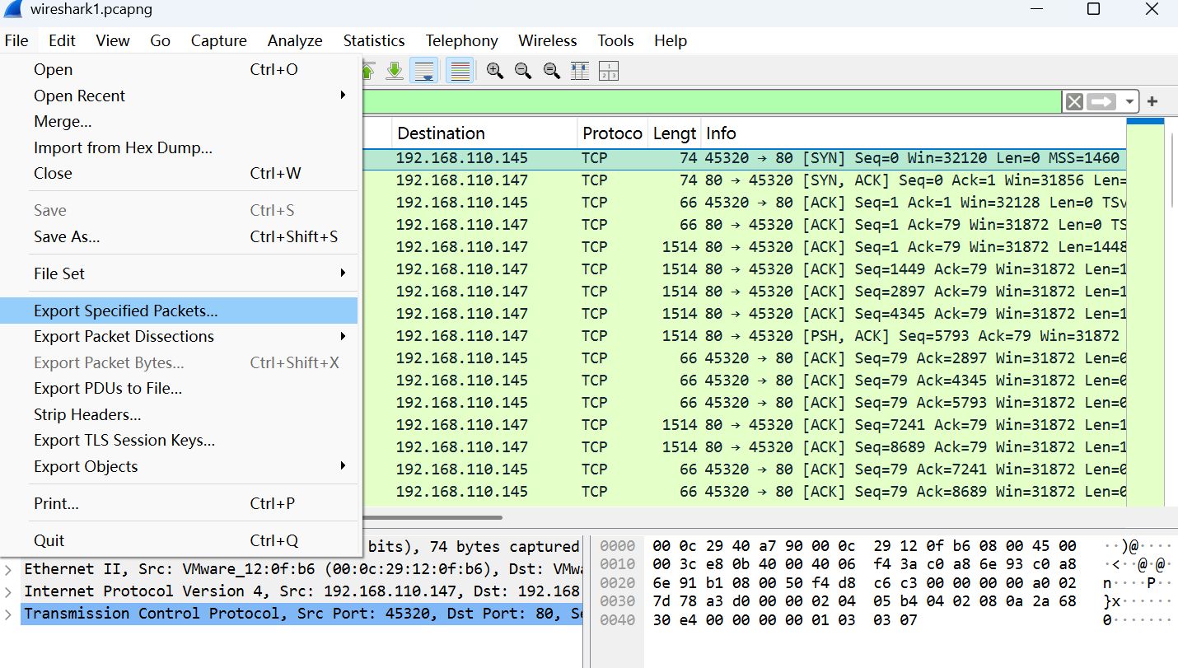The image size is (1178, 668).
Task: Type in the green display filter field
Action: tap(708, 101)
